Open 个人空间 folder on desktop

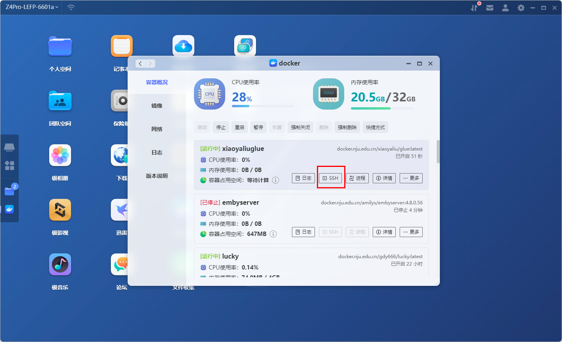pos(60,46)
